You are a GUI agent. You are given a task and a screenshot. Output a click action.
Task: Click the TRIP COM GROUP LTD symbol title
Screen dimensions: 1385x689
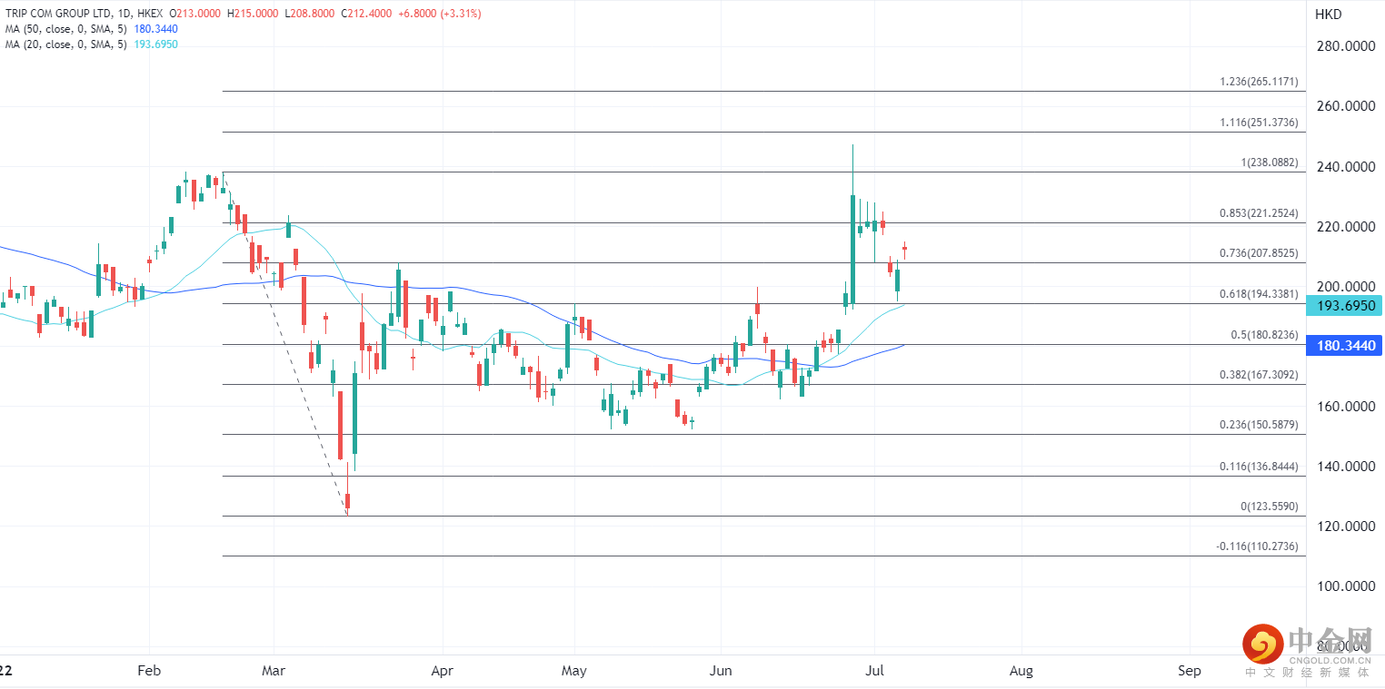[58, 14]
